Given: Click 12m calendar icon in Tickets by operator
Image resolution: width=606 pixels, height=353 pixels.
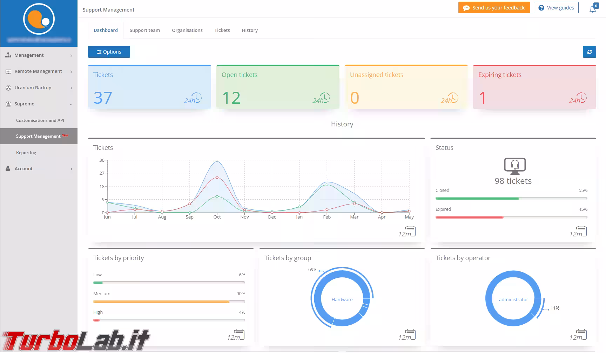Looking at the screenshot, I should click(578, 335).
